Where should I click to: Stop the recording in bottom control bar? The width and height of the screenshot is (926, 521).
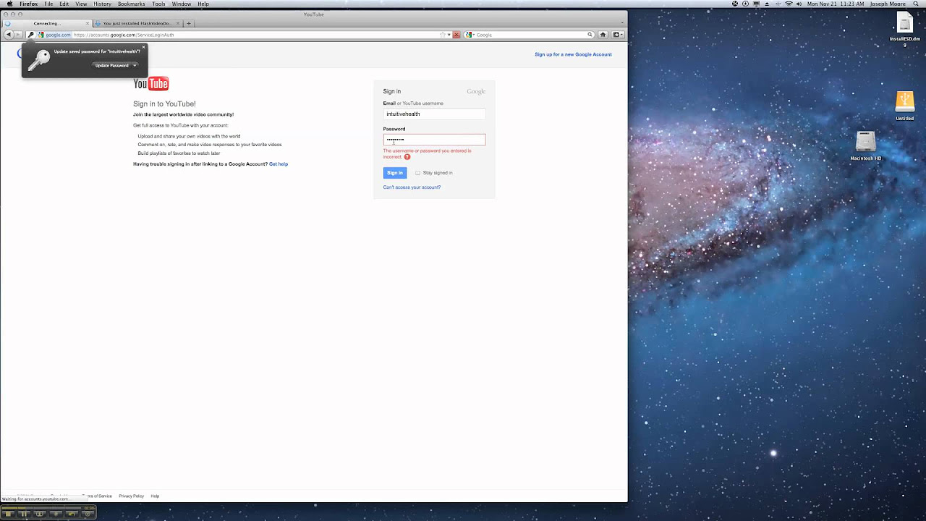click(8, 514)
